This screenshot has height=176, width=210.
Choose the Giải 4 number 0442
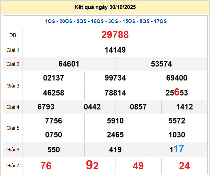[92, 107]
